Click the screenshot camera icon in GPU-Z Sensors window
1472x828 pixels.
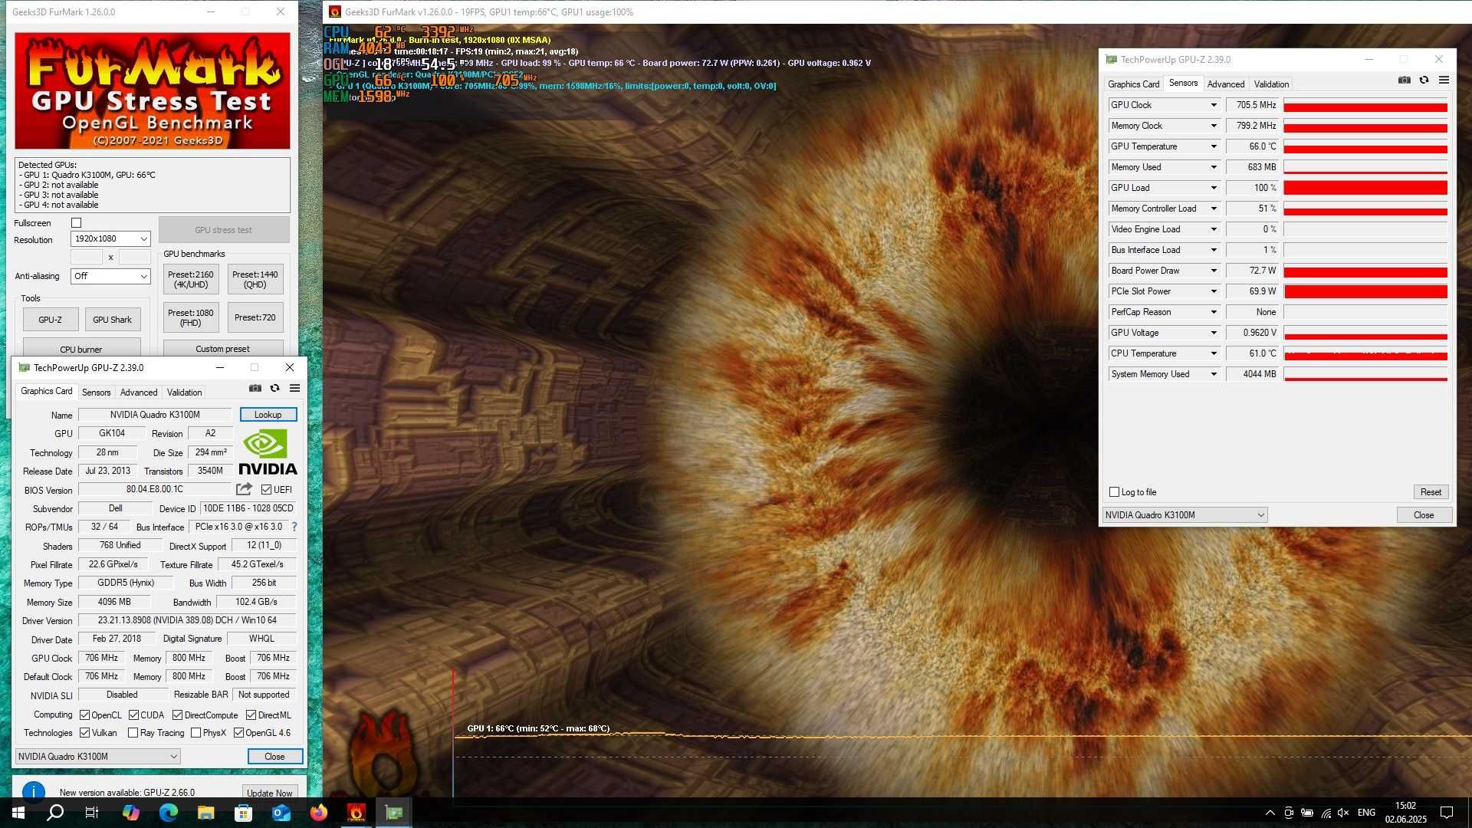pyautogui.click(x=1404, y=80)
